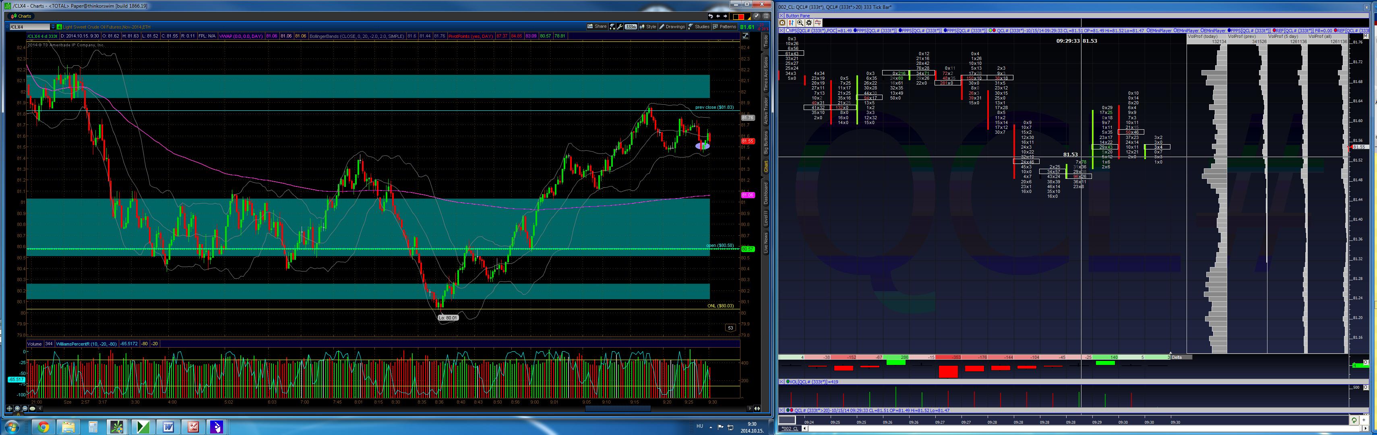Click the WilliamsPercentR study label

coord(87,344)
